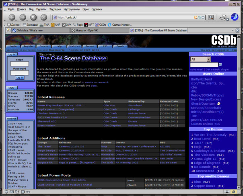Screen dimensions: 243x196
Task: Open the Forums tab on the CSDb header
Action: 90,46
